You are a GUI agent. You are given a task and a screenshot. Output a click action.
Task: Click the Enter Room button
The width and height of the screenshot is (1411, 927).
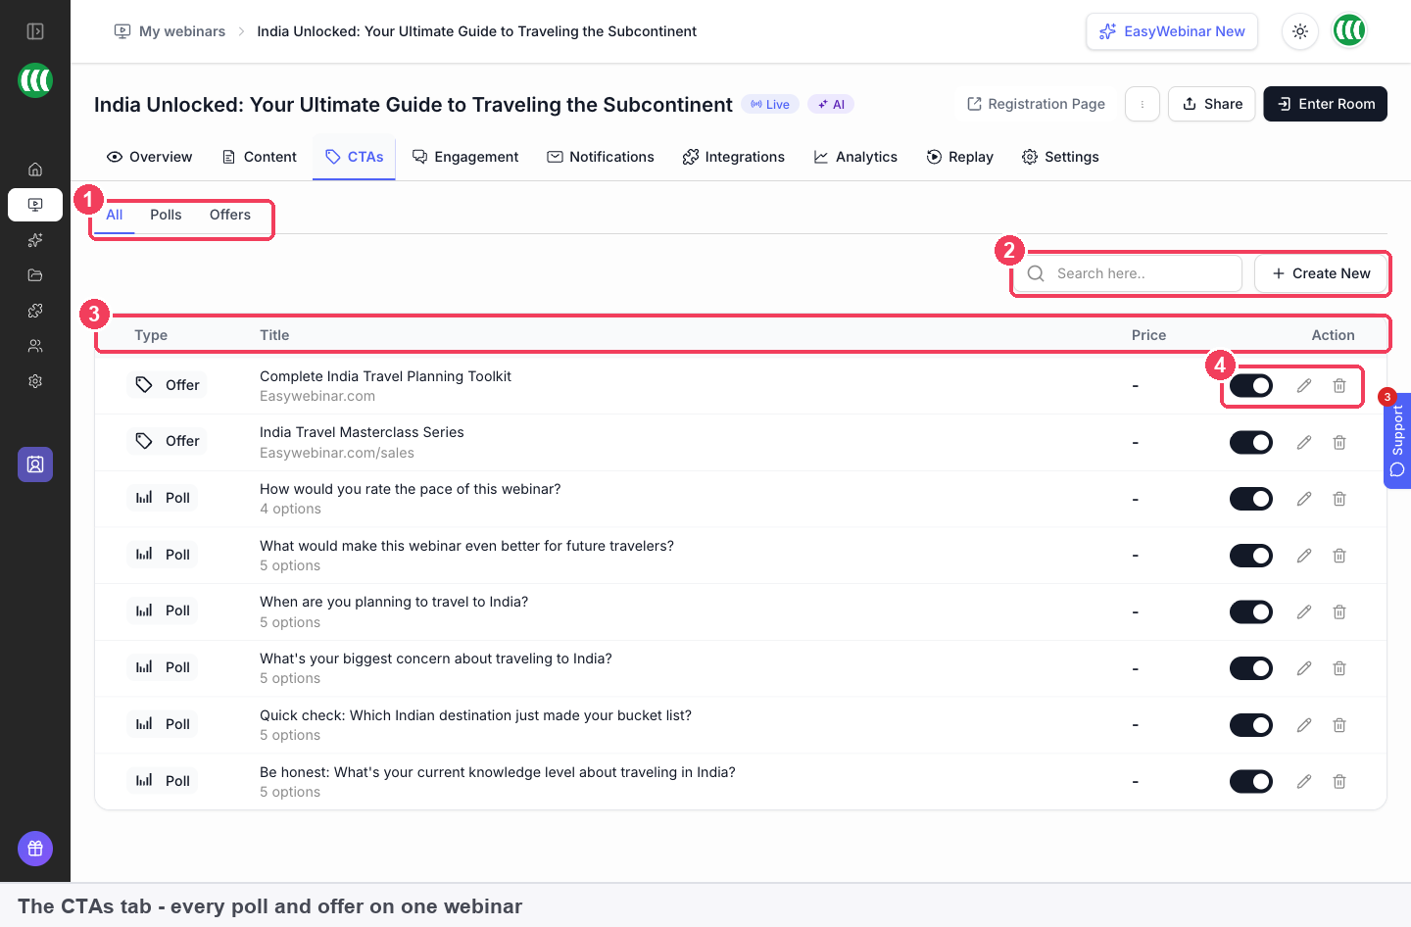(1326, 104)
